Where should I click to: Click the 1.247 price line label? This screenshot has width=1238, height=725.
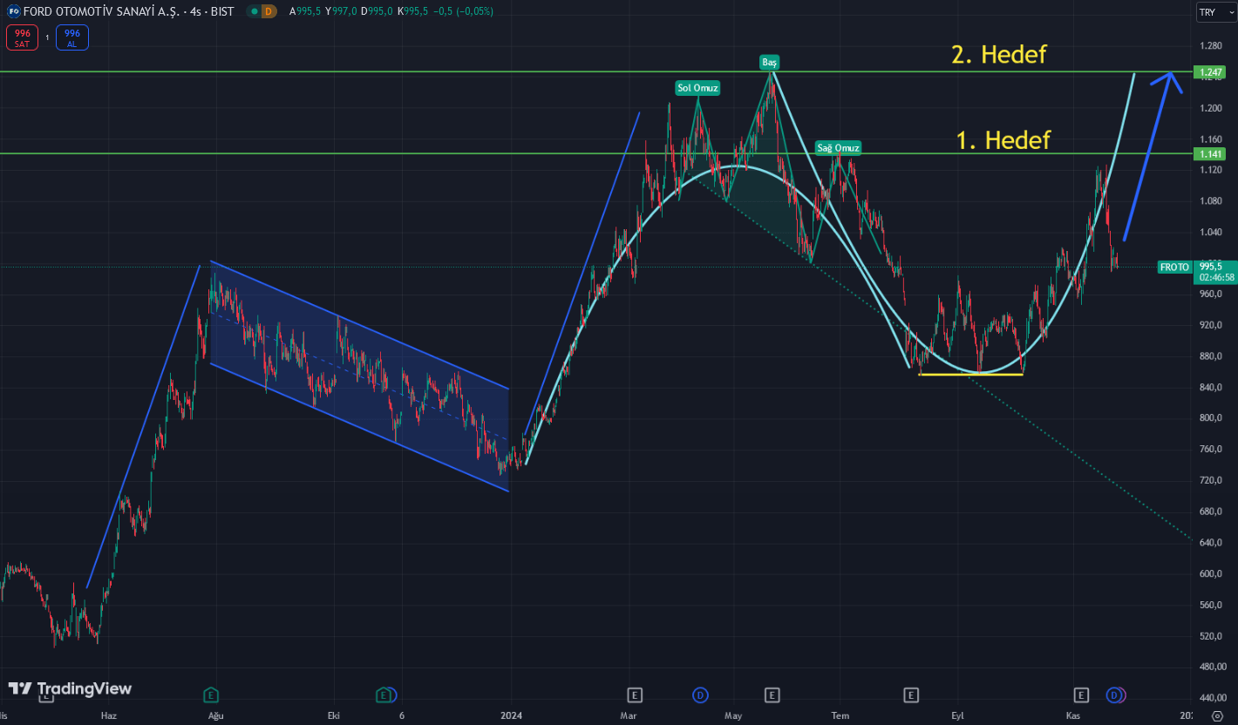point(1210,72)
